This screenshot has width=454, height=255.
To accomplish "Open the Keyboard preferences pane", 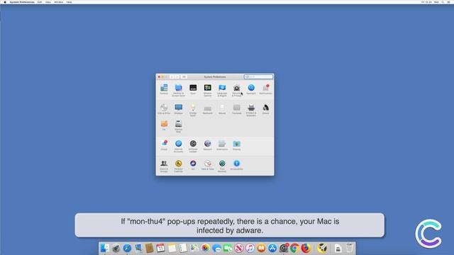I will [x=208, y=109].
